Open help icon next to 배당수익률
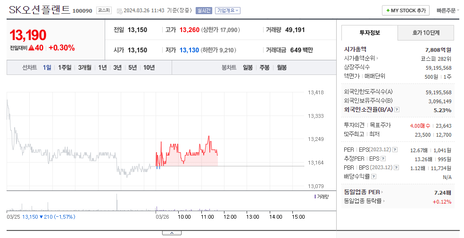 pos(374,177)
